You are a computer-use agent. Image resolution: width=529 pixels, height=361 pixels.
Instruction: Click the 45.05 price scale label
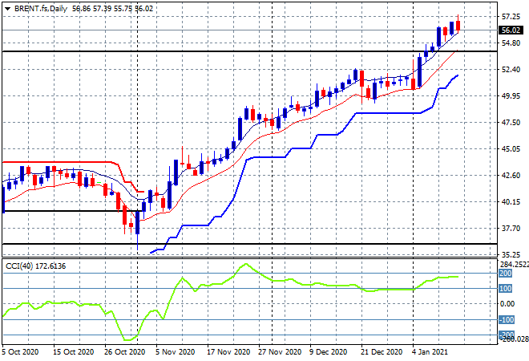[x=509, y=149]
